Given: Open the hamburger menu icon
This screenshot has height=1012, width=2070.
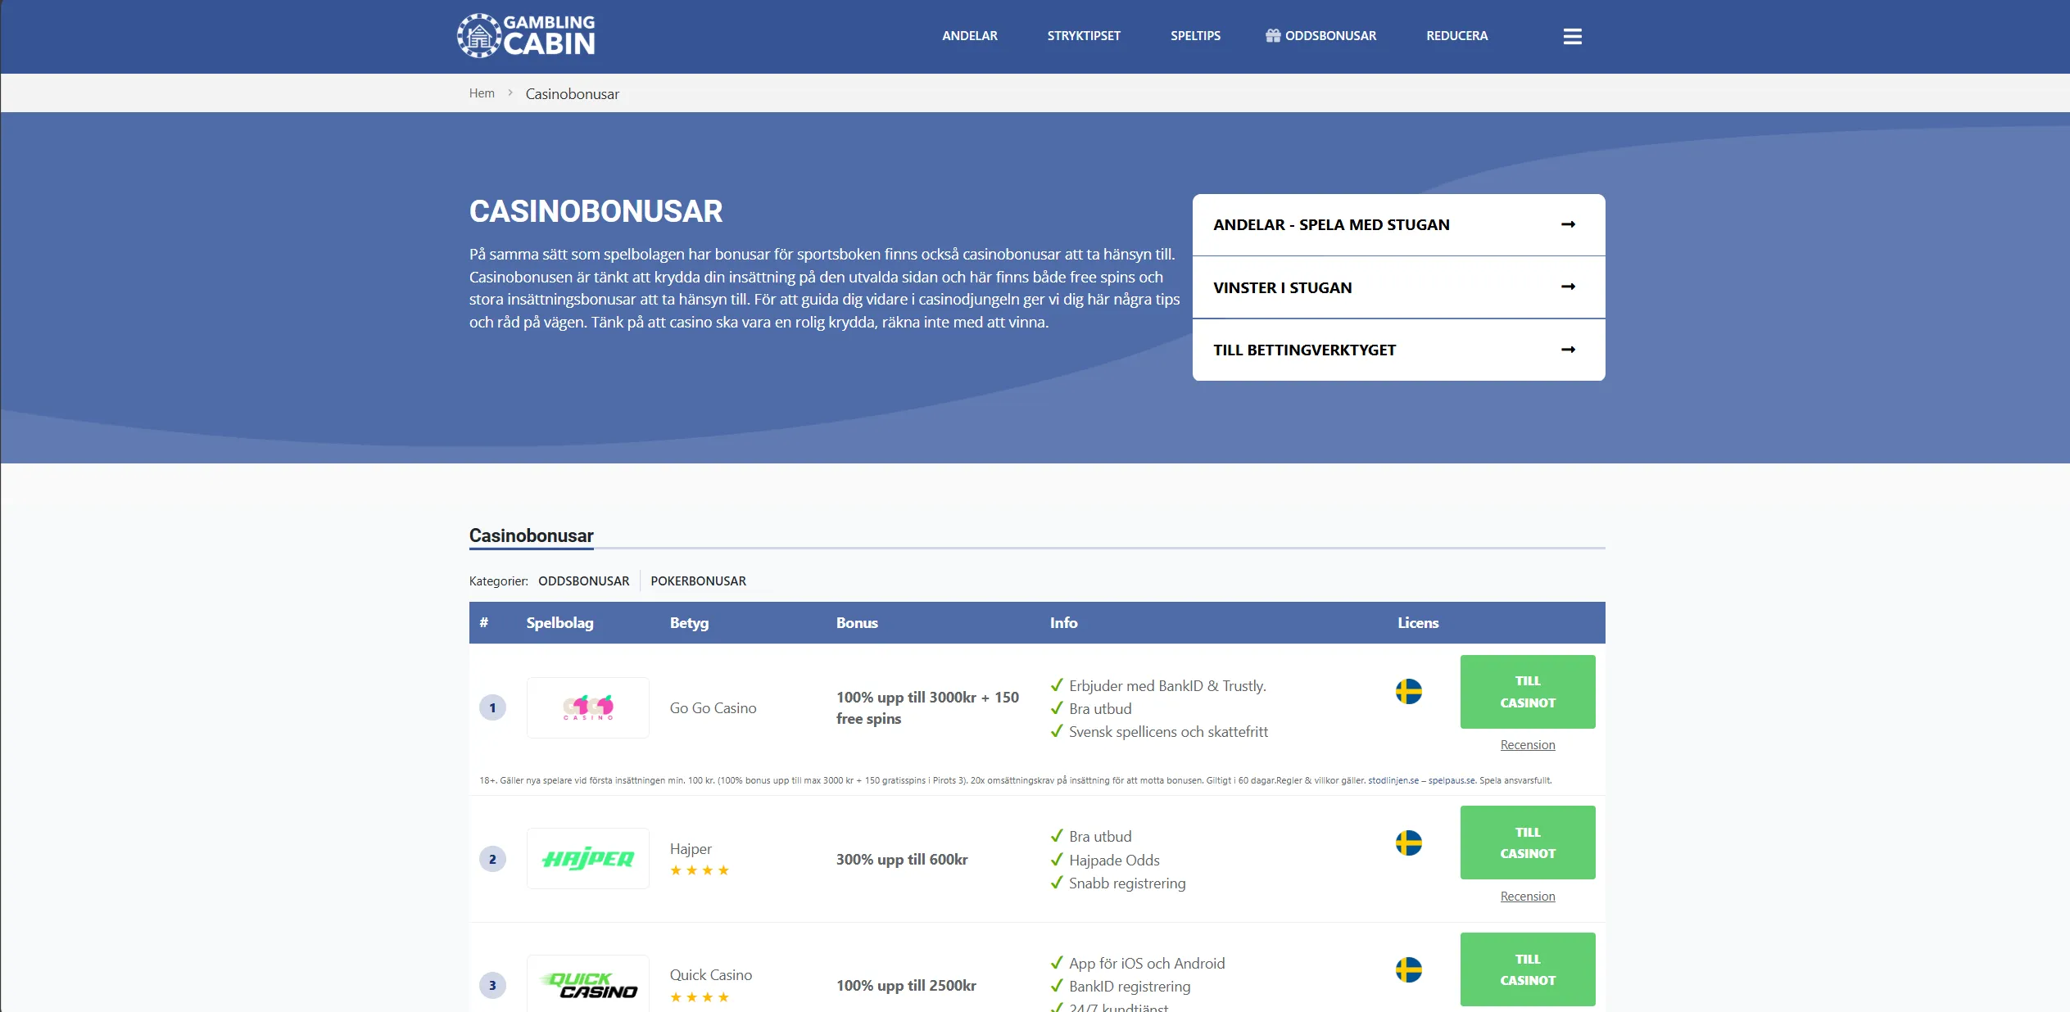Looking at the screenshot, I should 1572,36.
